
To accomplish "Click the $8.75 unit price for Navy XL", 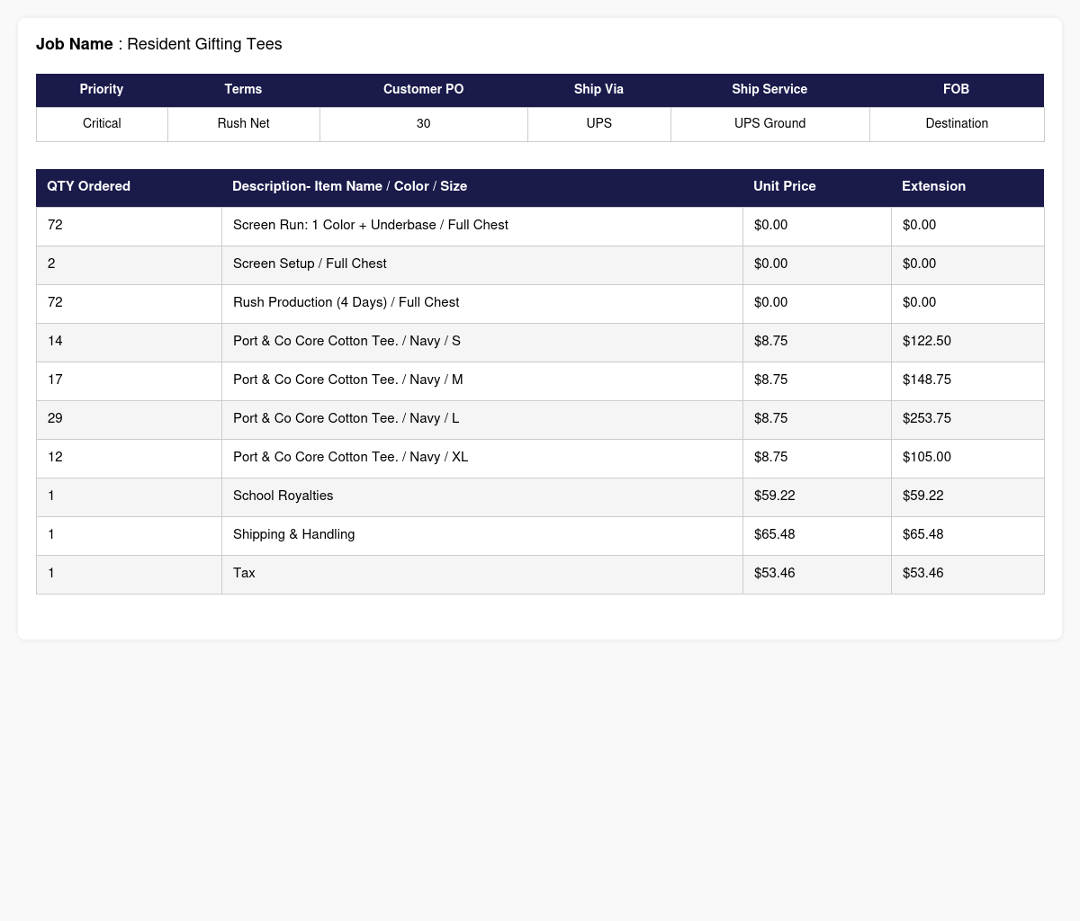I will point(817,458).
